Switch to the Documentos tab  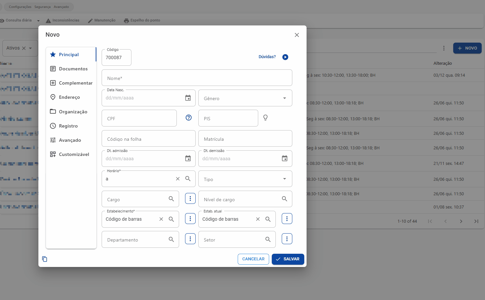[x=71, y=69]
